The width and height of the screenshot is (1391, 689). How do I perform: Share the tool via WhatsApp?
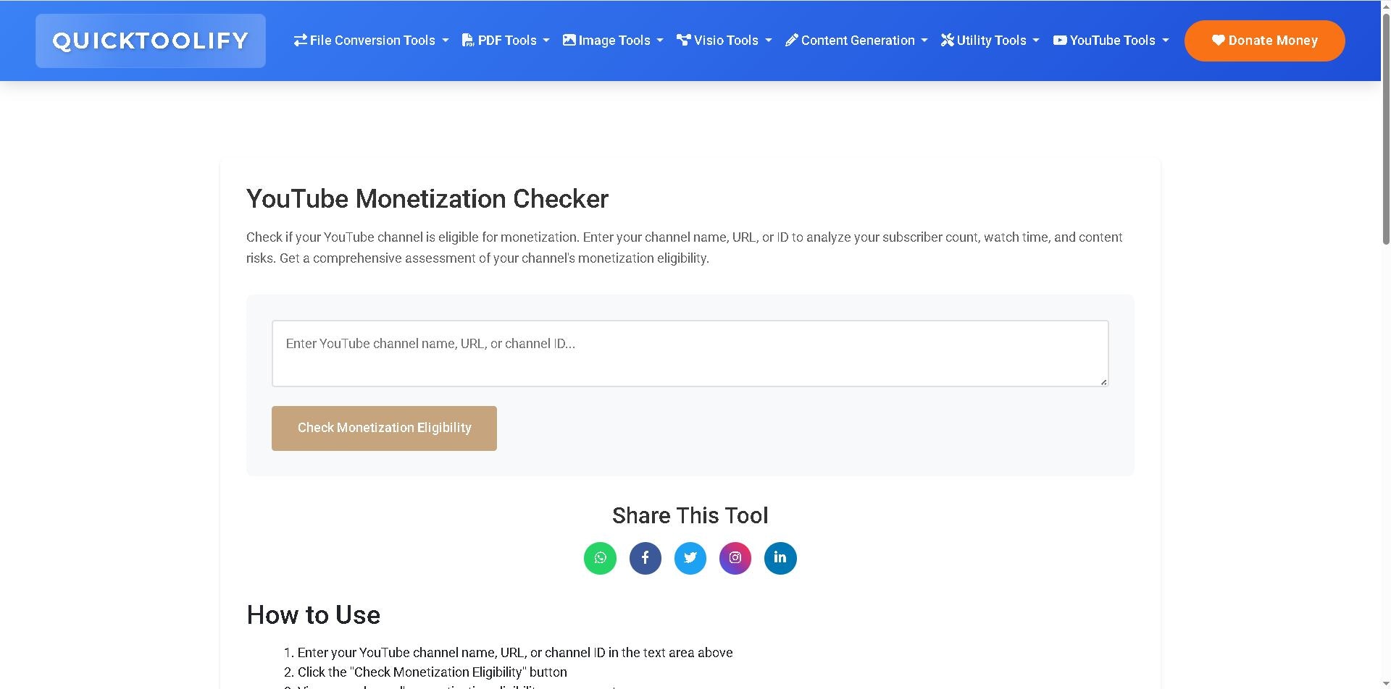click(x=600, y=558)
